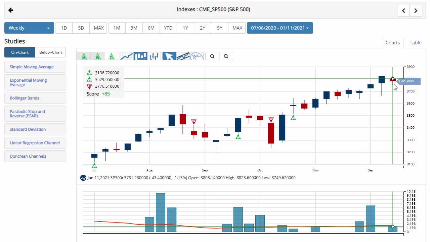Click the Score +85 label

[x=98, y=94]
